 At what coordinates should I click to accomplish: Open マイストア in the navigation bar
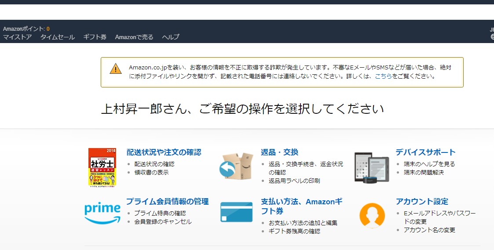[17, 37]
